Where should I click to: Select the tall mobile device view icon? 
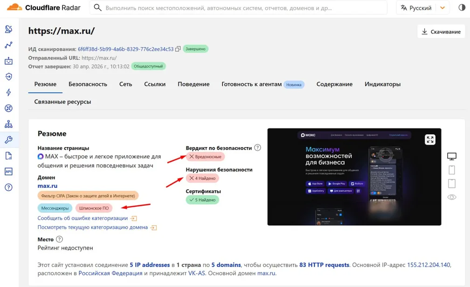(452, 170)
